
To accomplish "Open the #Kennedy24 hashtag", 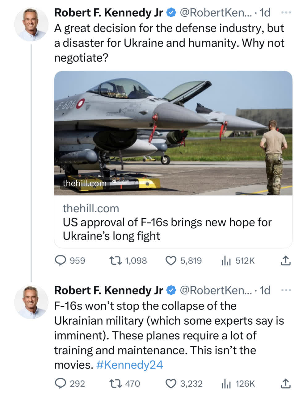I will [129, 365].
